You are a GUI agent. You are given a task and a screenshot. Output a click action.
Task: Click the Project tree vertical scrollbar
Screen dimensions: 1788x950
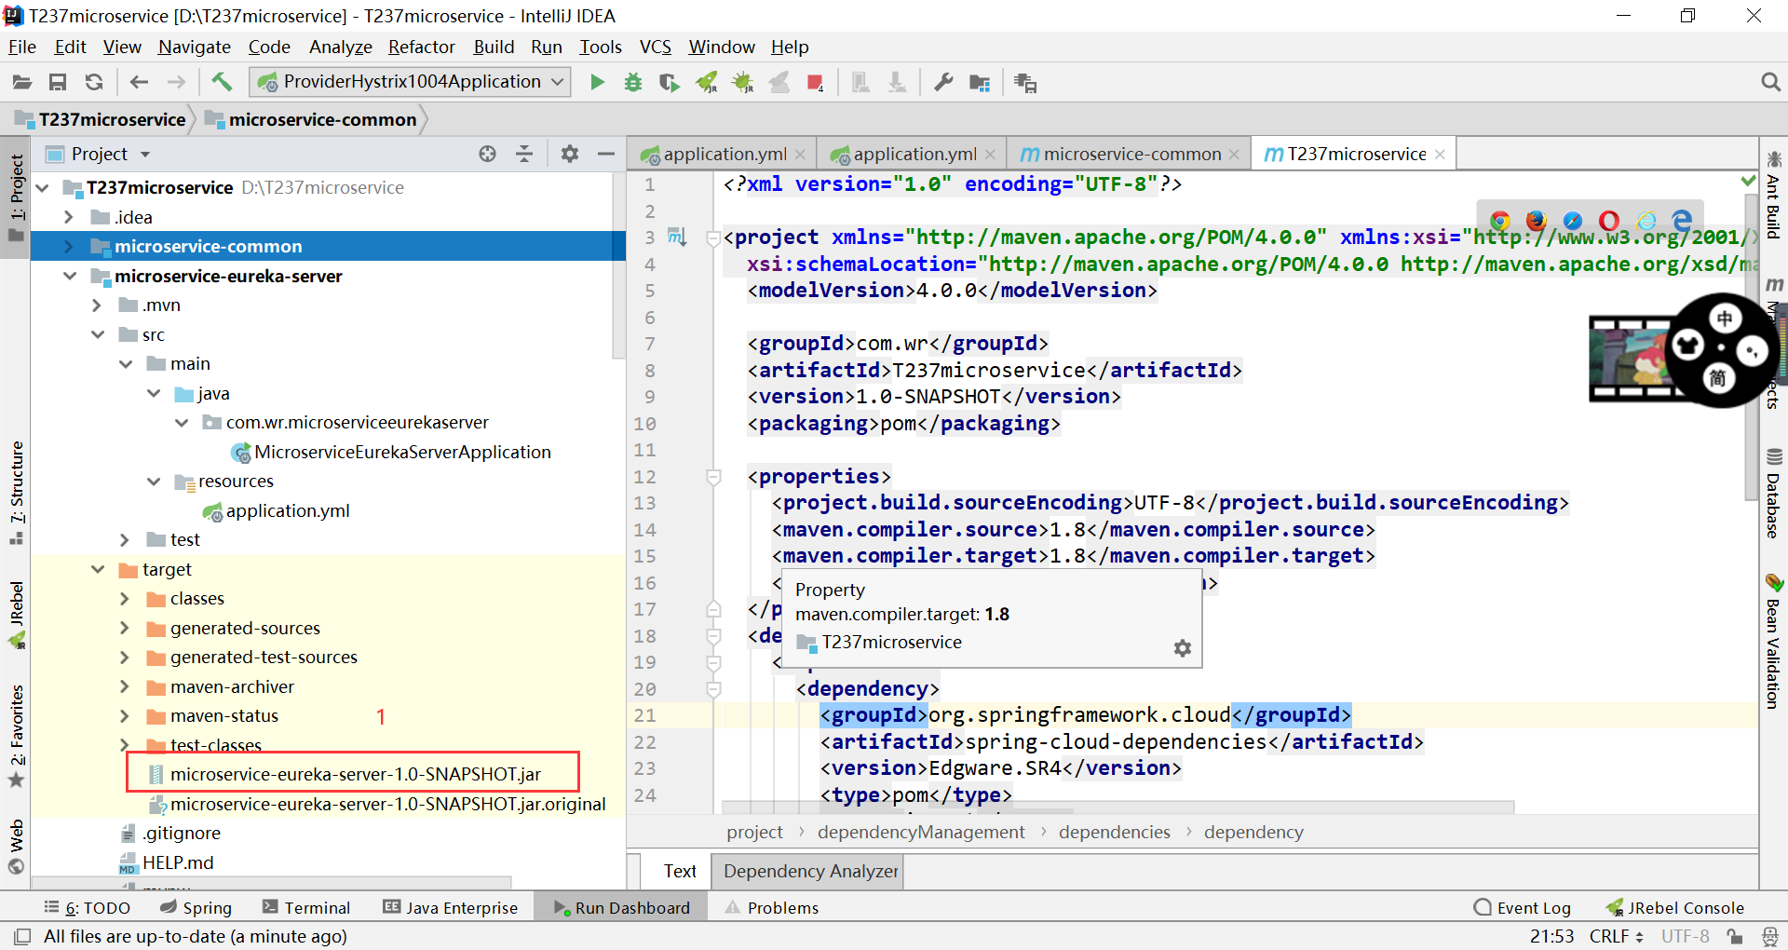[x=617, y=265]
